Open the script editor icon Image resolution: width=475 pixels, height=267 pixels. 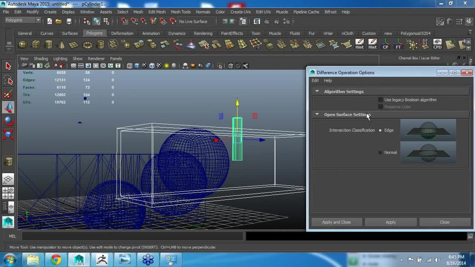(470, 236)
